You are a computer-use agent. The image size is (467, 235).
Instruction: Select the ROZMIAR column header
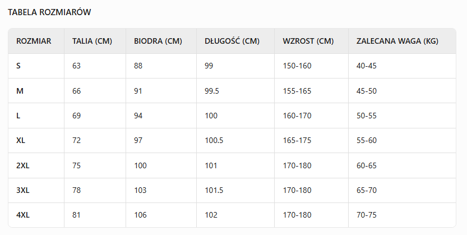pyautogui.click(x=34, y=41)
